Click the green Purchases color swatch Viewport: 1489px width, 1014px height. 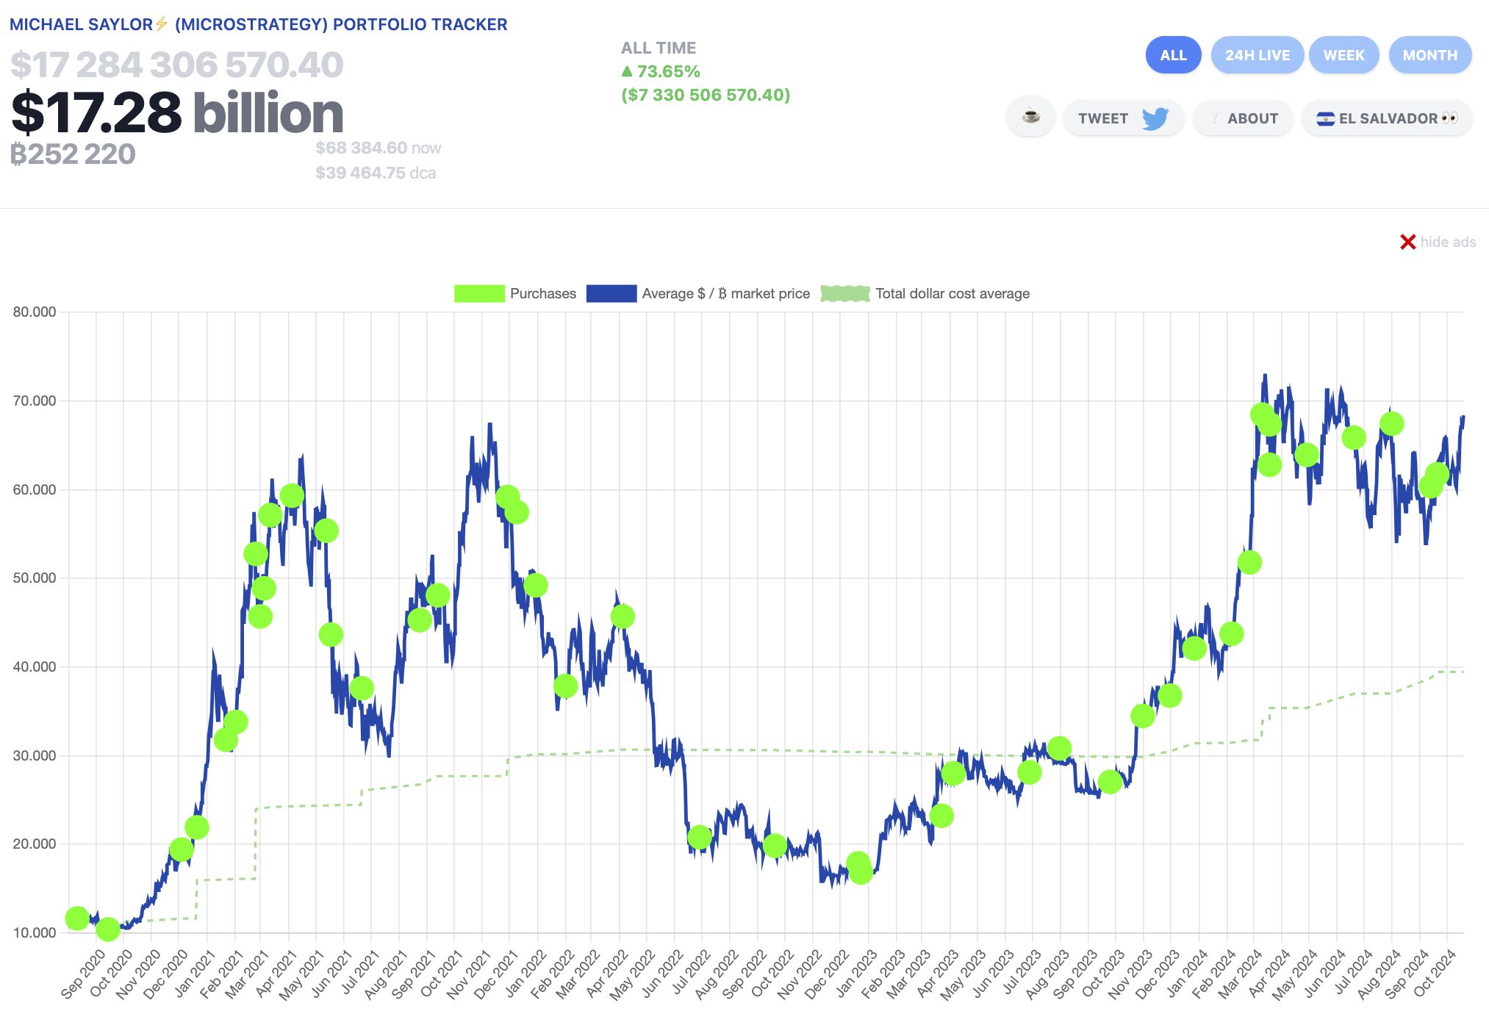tap(479, 293)
